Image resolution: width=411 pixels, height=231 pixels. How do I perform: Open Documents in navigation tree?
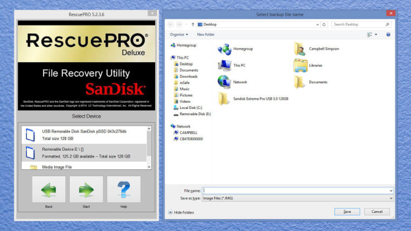coord(186,70)
